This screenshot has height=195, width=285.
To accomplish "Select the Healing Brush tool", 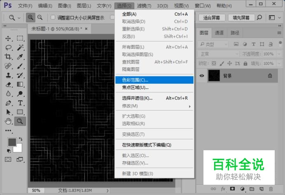I will 8,66.
